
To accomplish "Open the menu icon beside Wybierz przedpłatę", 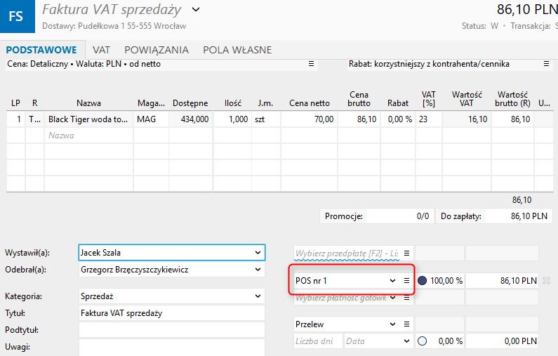I will click(x=407, y=253).
